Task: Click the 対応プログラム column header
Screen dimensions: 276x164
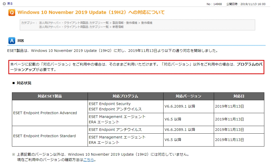Action: click(x=125, y=96)
